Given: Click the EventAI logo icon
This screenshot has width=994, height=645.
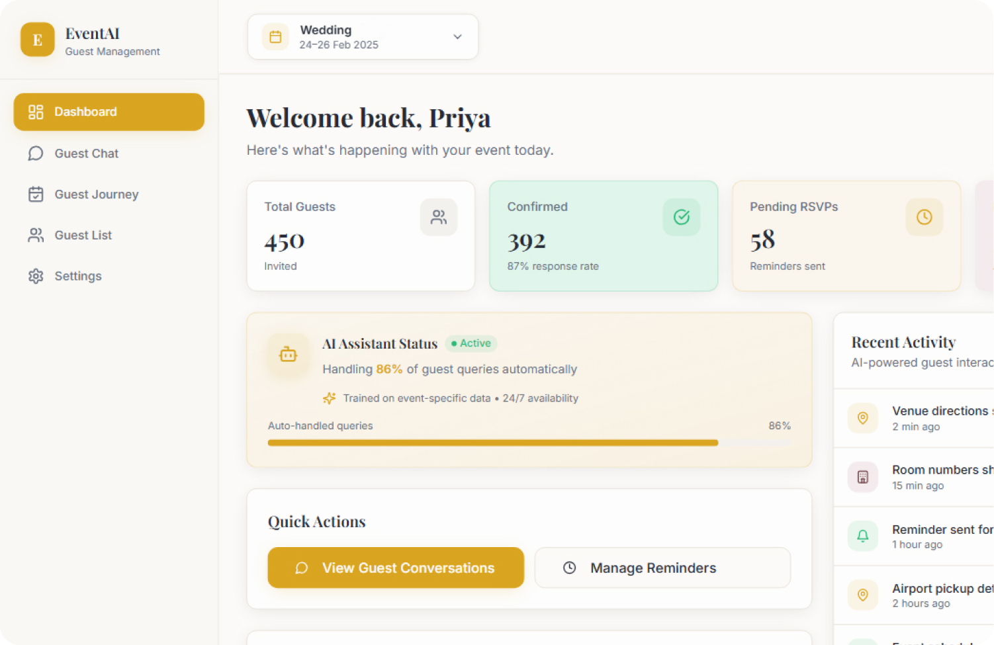Looking at the screenshot, I should [x=38, y=40].
